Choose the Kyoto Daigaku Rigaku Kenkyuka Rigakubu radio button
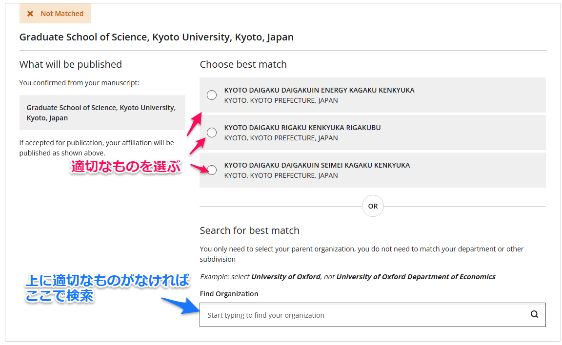The width and height of the screenshot is (562, 345). [x=212, y=133]
